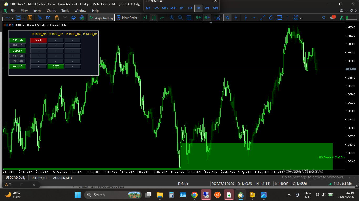Image resolution: width=359 pixels, height=201 pixels.
Task: Open the Tools menu
Action: pos(65,11)
